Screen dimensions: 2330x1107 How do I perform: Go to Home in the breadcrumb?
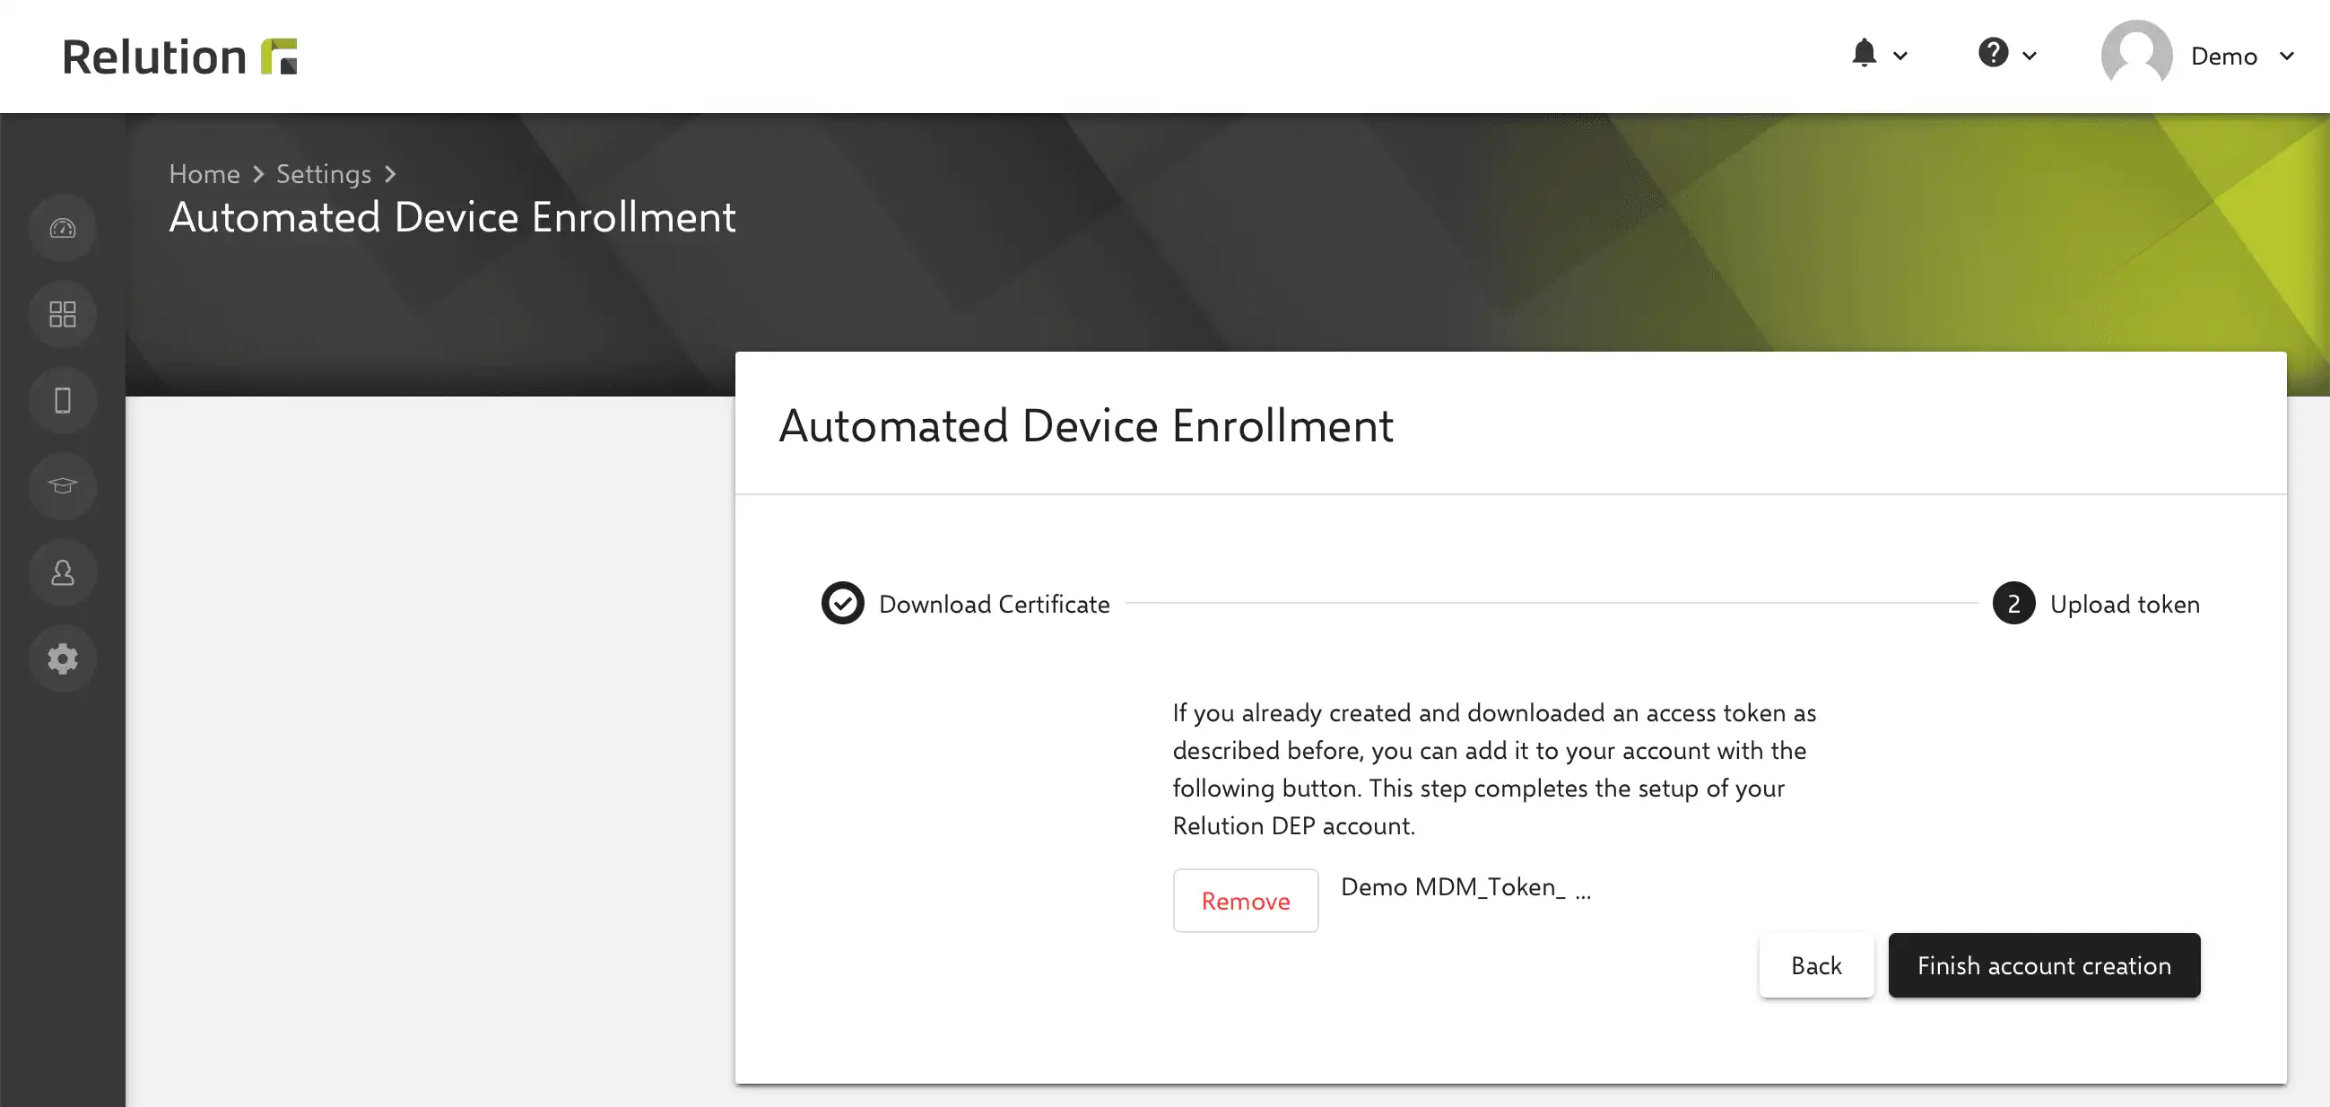coord(204,174)
